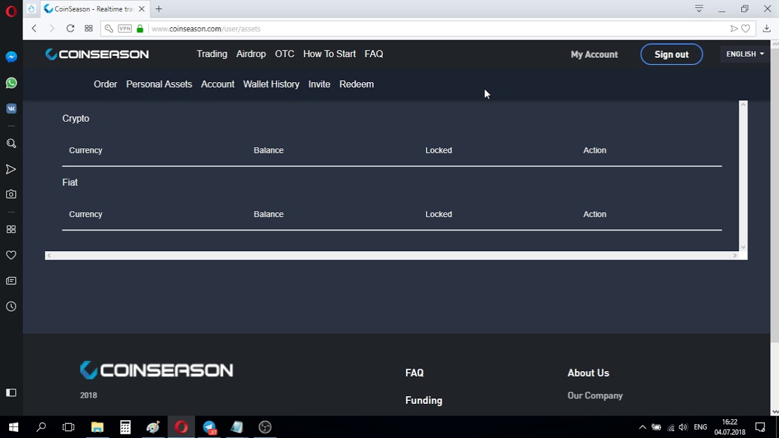Click the address bar URL field
The width and height of the screenshot is (779, 438).
tap(426, 29)
